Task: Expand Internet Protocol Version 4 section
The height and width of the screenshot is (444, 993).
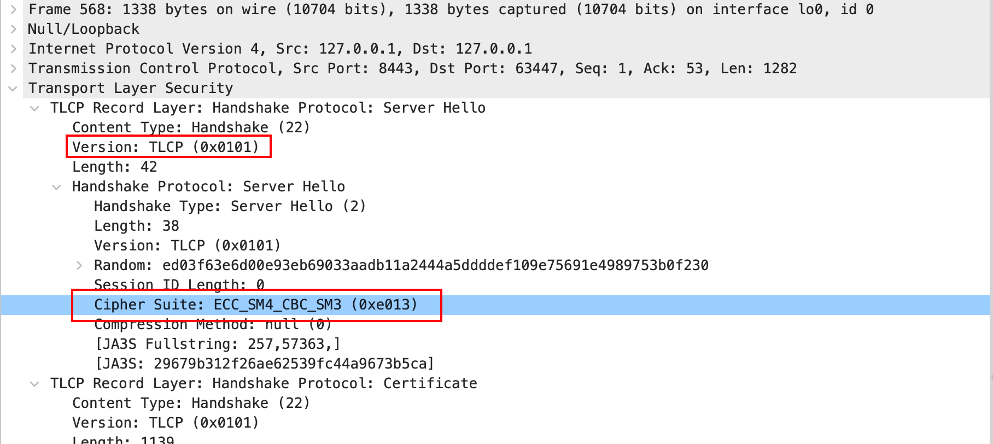Action: tap(14, 49)
